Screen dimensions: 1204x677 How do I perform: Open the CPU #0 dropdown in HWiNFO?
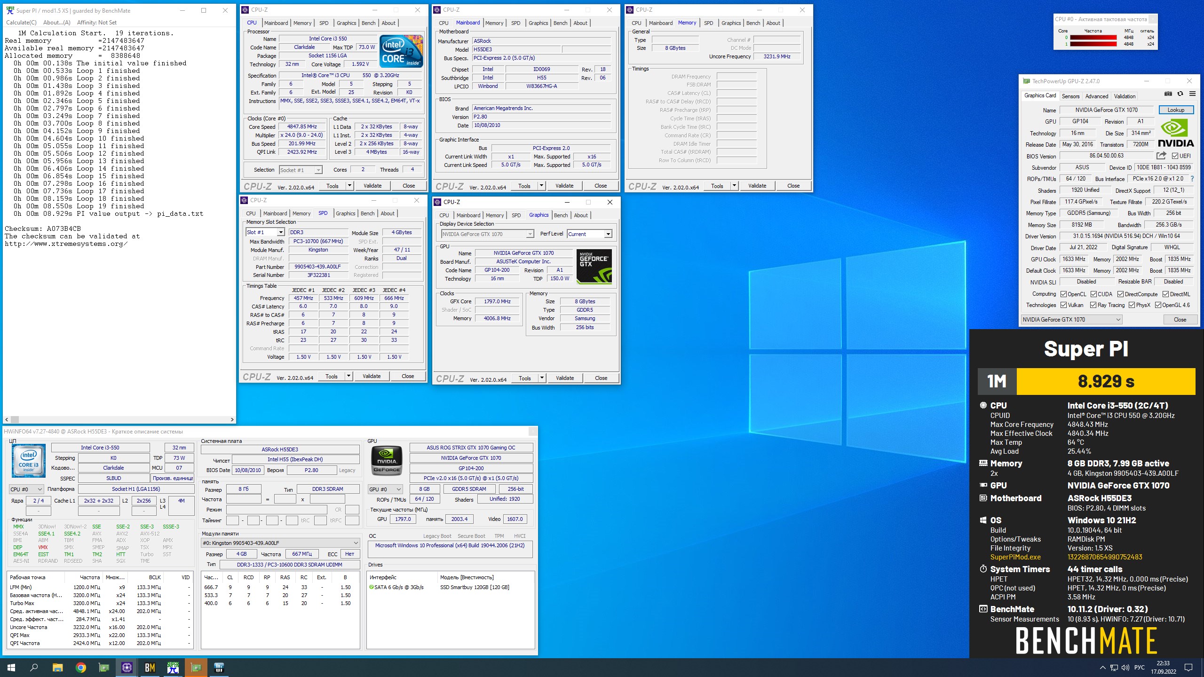pos(26,489)
